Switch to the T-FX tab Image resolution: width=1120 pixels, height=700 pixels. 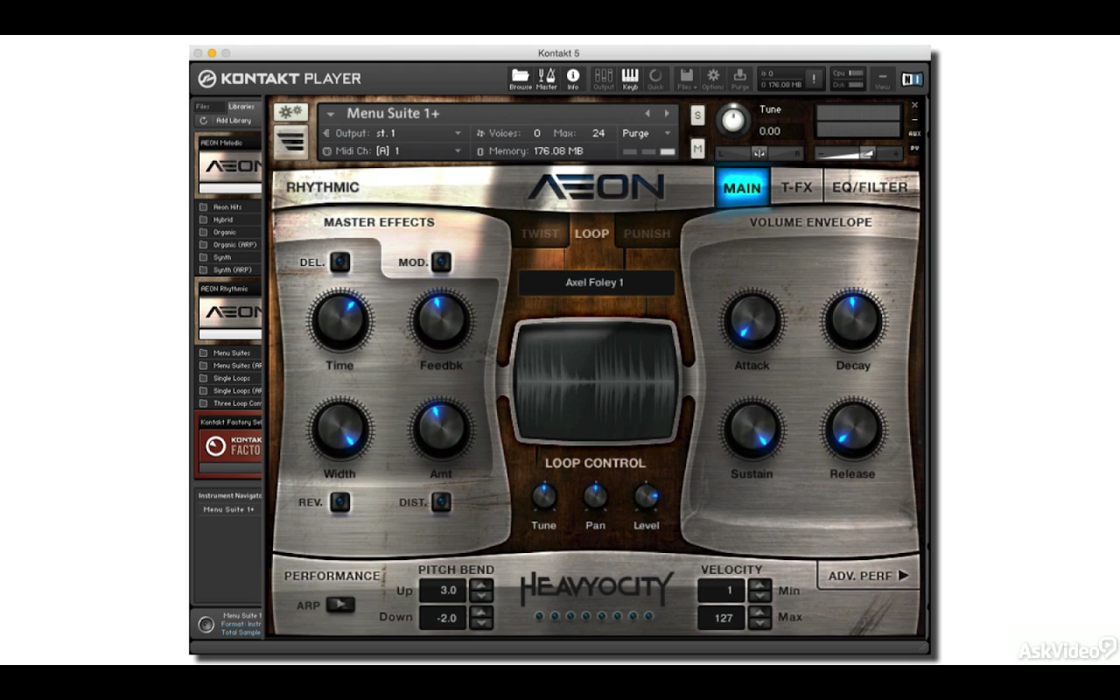pos(796,187)
